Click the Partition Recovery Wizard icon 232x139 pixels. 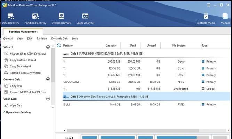(6, 73)
